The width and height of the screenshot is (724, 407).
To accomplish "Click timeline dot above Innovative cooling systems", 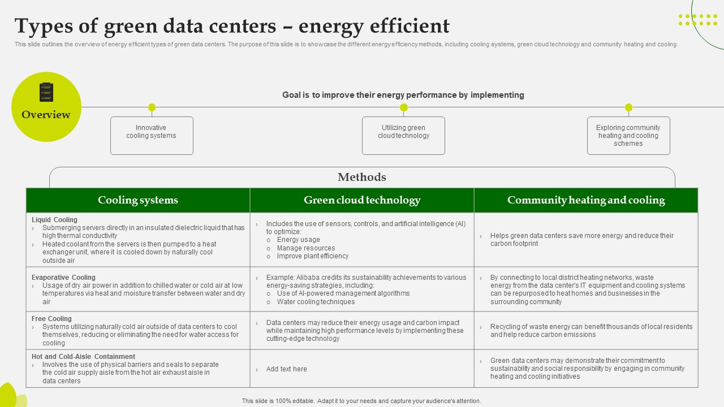I will (152, 107).
